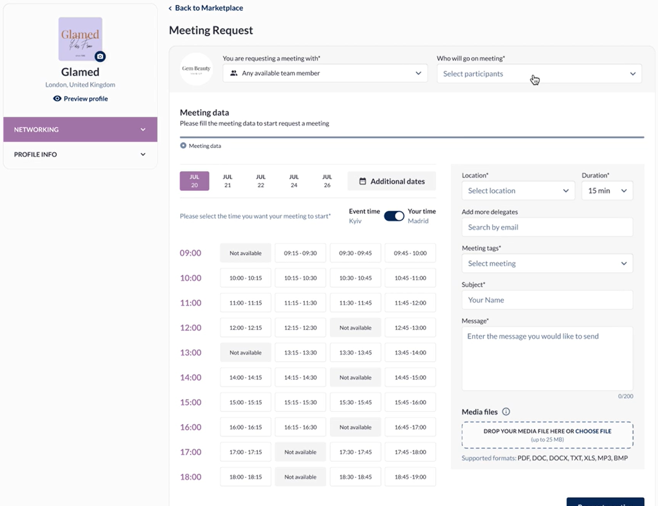
Task: Switch to the JUL 22 date tab
Action: [x=261, y=181]
